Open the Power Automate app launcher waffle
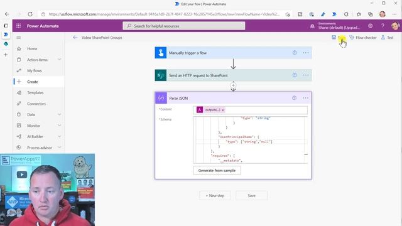 coord(18,26)
